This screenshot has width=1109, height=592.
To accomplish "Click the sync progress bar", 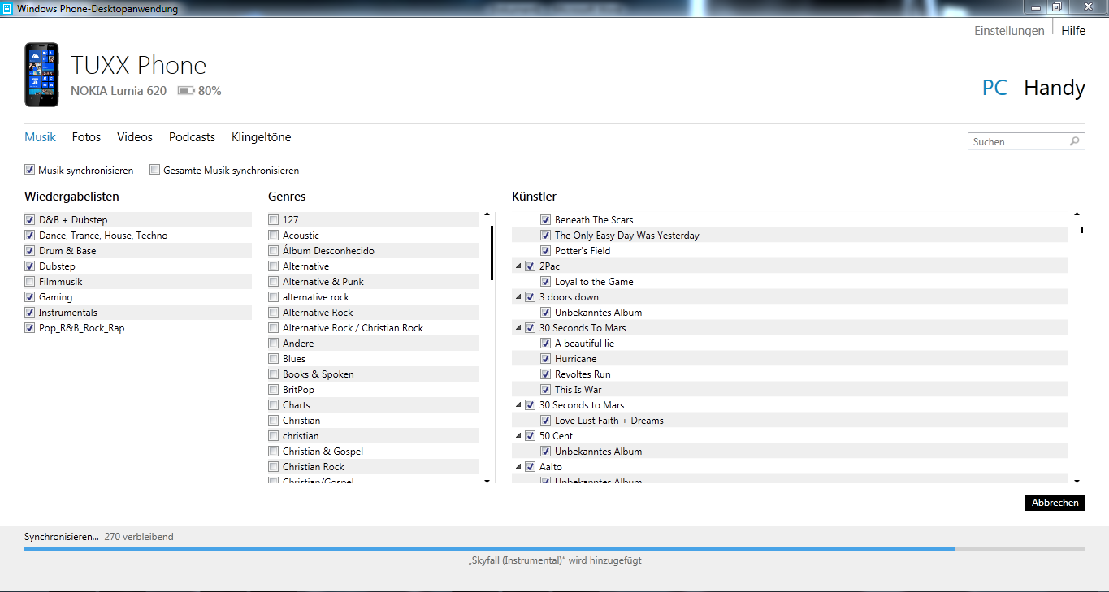I will point(555,549).
